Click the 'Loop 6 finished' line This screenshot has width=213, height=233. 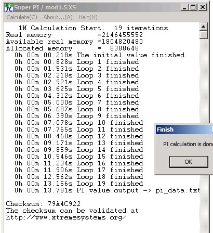[77, 96]
